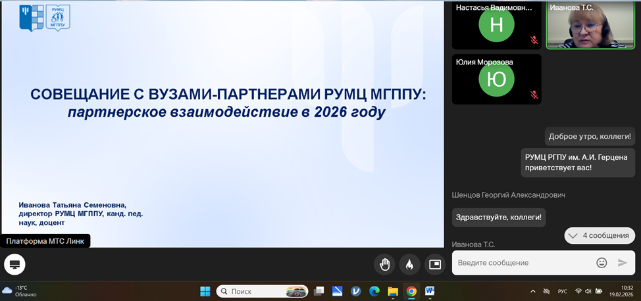
Task: Open the РУС keyboard language switcher
Action: click(563, 291)
